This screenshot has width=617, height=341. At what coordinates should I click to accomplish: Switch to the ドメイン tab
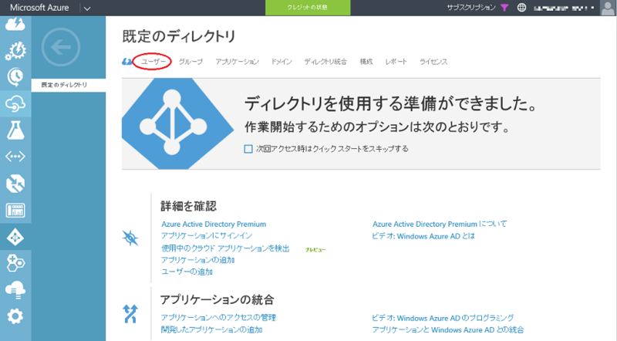point(282,62)
